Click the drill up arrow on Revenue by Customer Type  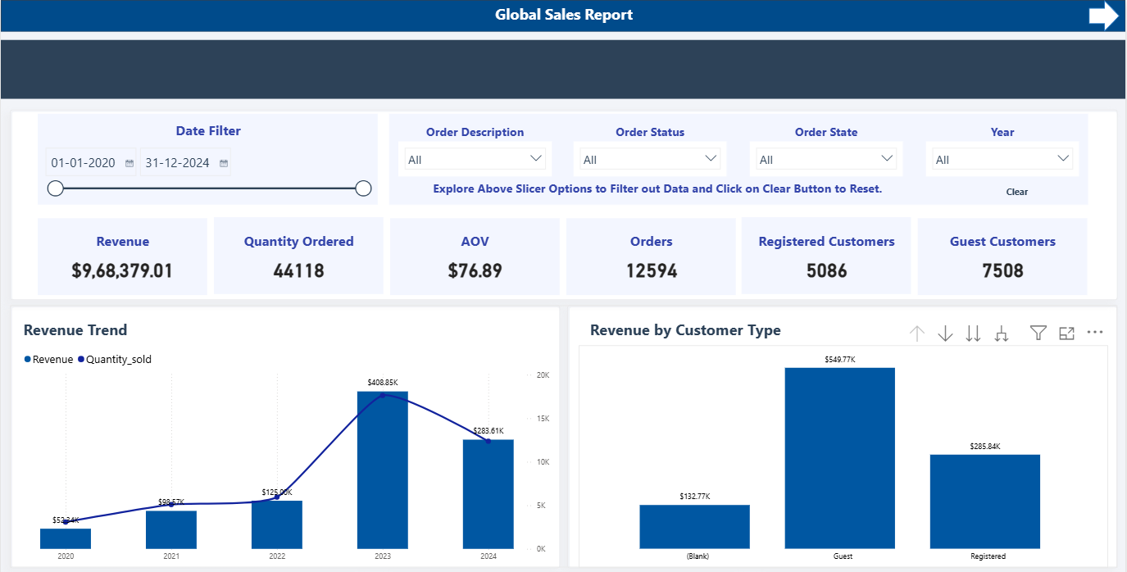[916, 333]
